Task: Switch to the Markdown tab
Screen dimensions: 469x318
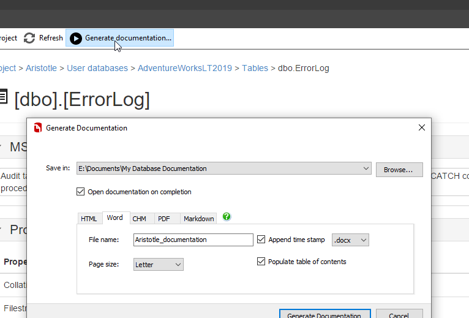Action: point(199,219)
